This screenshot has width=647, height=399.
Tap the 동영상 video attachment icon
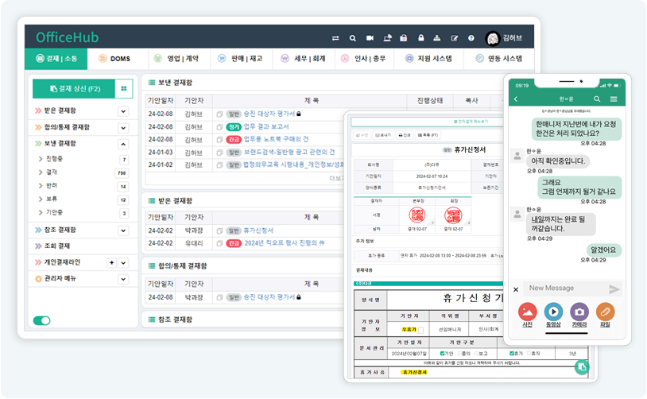(553, 312)
